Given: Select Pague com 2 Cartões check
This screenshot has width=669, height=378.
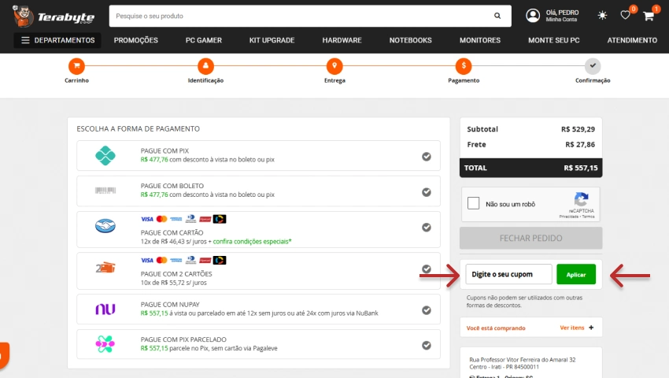Looking at the screenshot, I should click(x=427, y=269).
